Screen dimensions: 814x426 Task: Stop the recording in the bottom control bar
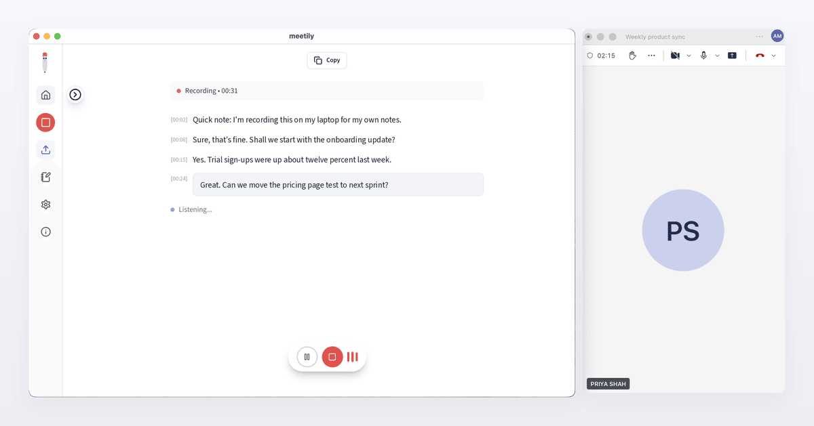pos(332,357)
